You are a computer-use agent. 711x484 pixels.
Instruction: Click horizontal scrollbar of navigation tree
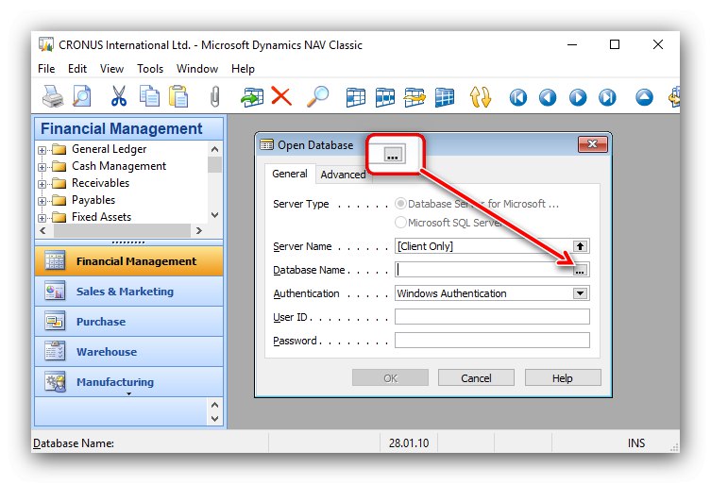click(x=122, y=230)
